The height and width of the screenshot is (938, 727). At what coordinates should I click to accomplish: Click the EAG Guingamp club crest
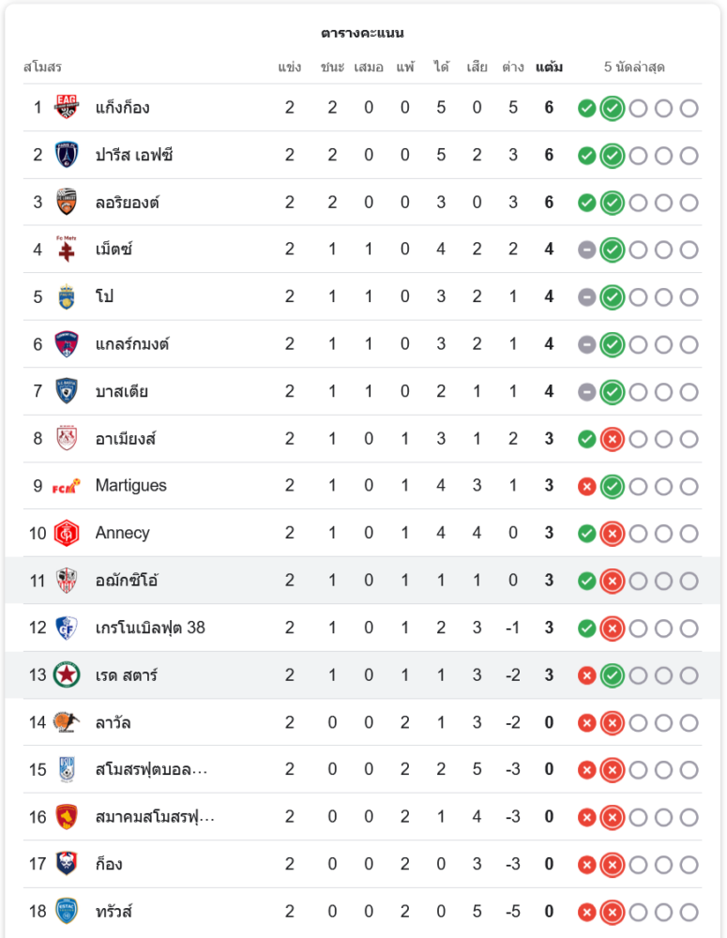67,107
